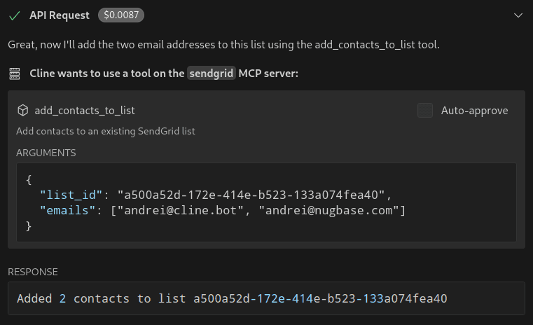Click the ARGUMENTS section label
This screenshot has height=325, width=533.
[x=46, y=153]
